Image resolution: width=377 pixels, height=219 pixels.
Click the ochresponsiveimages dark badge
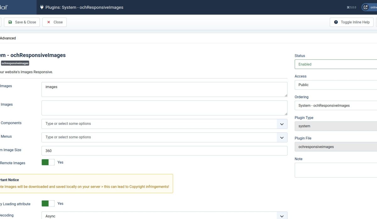click(15, 63)
